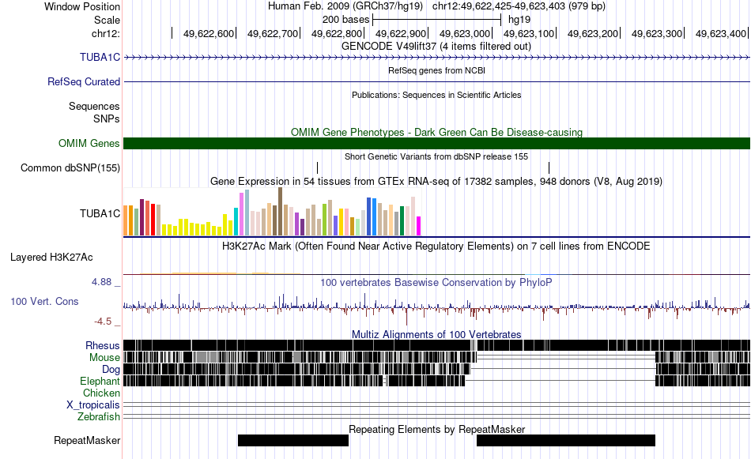
Task: Select the Dog alignment row label
Action: tap(111, 370)
